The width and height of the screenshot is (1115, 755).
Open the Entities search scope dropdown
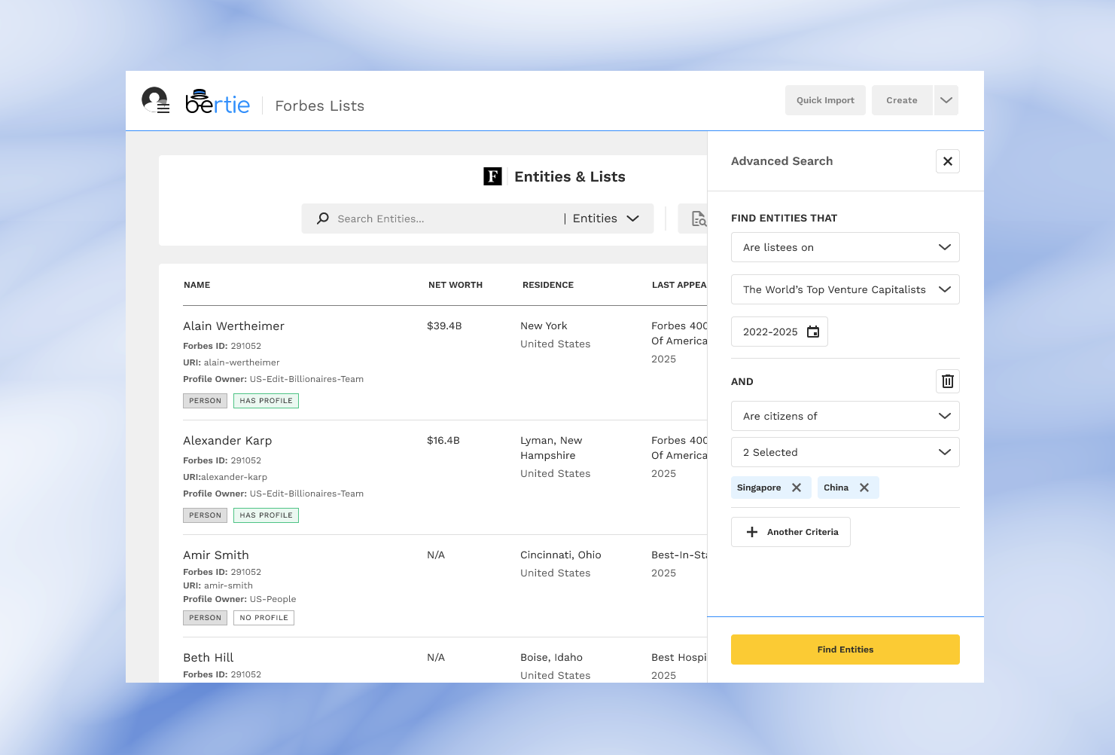pos(606,219)
